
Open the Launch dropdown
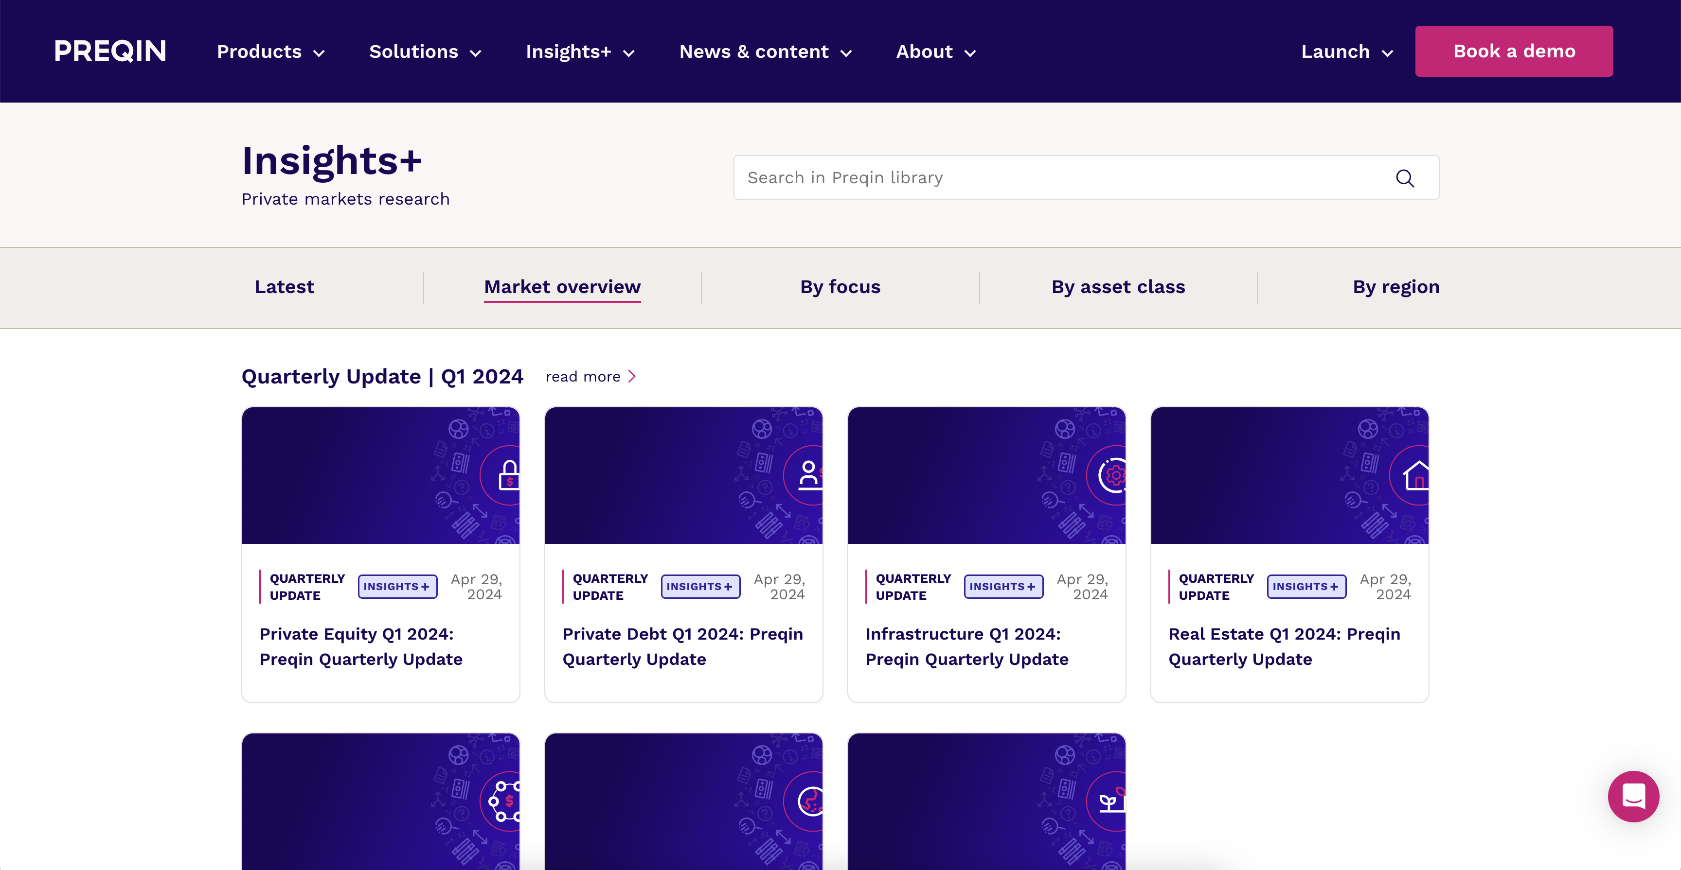[1347, 52]
